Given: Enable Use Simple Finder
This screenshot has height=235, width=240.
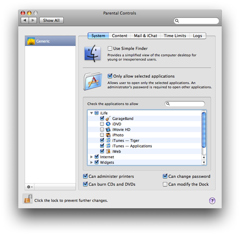Looking at the screenshot, I should [x=110, y=48].
